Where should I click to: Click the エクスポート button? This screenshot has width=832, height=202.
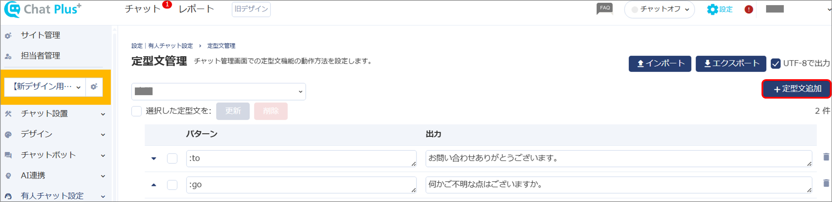click(x=731, y=64)
